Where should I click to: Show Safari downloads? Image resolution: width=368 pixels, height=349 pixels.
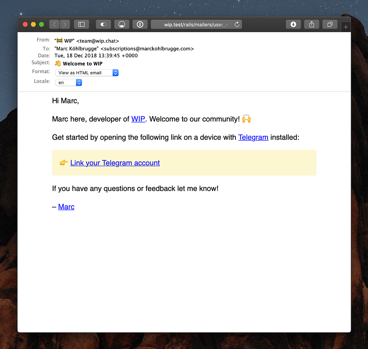293,24
